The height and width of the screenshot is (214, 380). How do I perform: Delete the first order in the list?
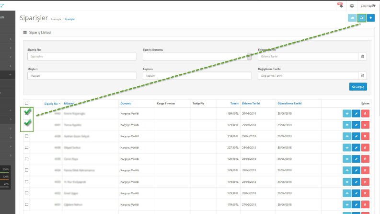pyautogui.click(x=365, y=114)
